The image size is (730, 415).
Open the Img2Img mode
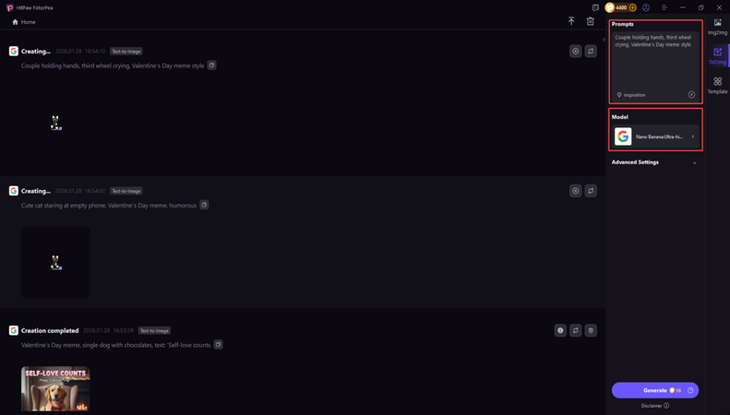[x=717, y=26]
